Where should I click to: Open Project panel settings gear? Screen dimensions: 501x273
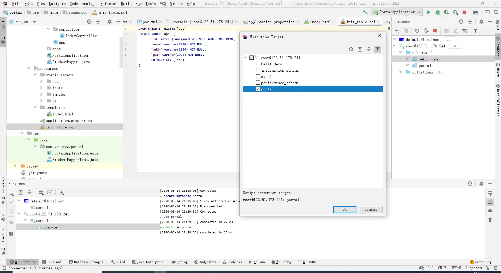point(110,22)
